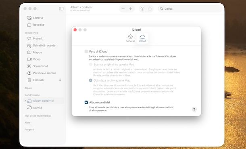Image resolution: width=246 pixels, height=149 pixels.
Task: Select Album condivisi in sidebar
Action: pos(43,101)
